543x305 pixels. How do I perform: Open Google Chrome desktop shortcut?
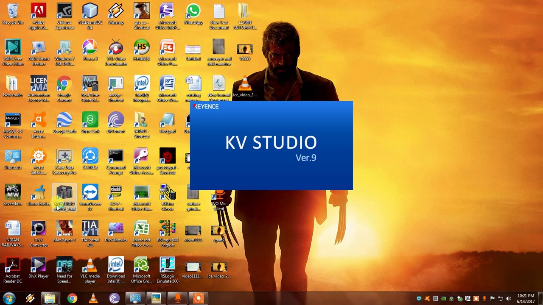click(x=64, y=89)
